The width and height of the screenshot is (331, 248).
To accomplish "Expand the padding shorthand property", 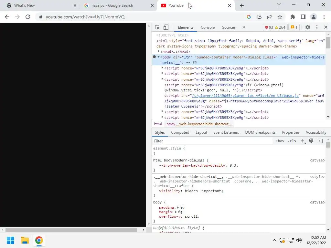I will point(178,208).
